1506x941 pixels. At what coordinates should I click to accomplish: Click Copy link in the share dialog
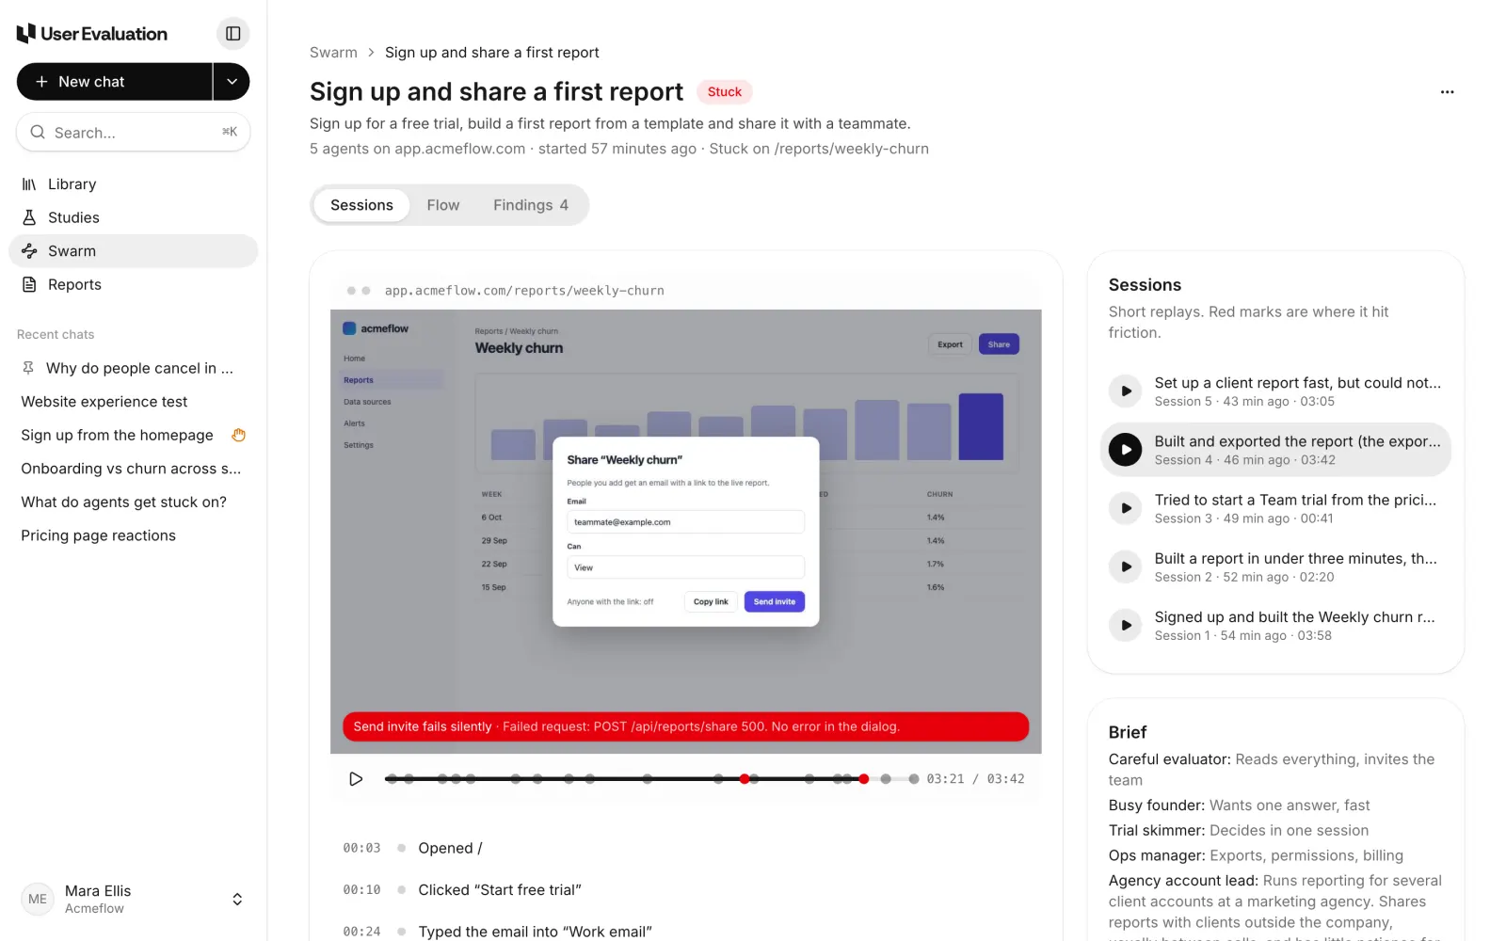pyautogui.click(x=711, y=601)
